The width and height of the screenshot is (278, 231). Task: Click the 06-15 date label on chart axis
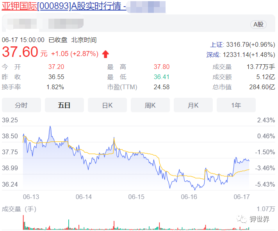pos(136,197)
